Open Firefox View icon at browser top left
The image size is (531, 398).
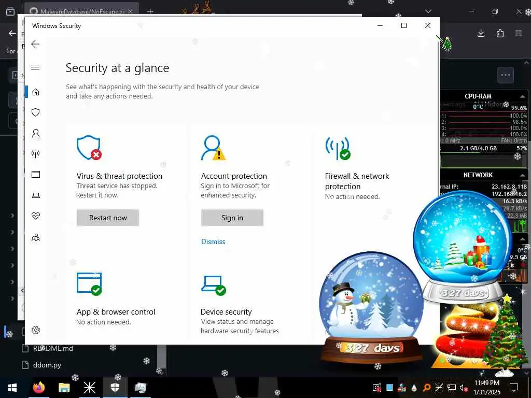pos(10,11)
